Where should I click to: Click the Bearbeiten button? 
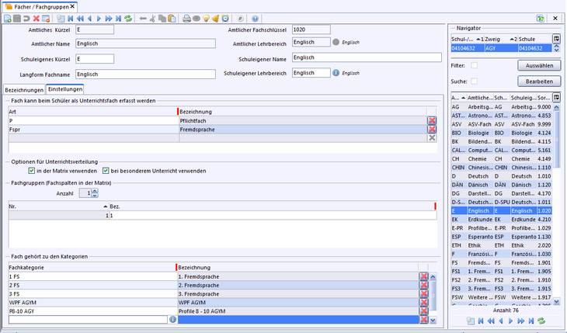tap(538, 81)
